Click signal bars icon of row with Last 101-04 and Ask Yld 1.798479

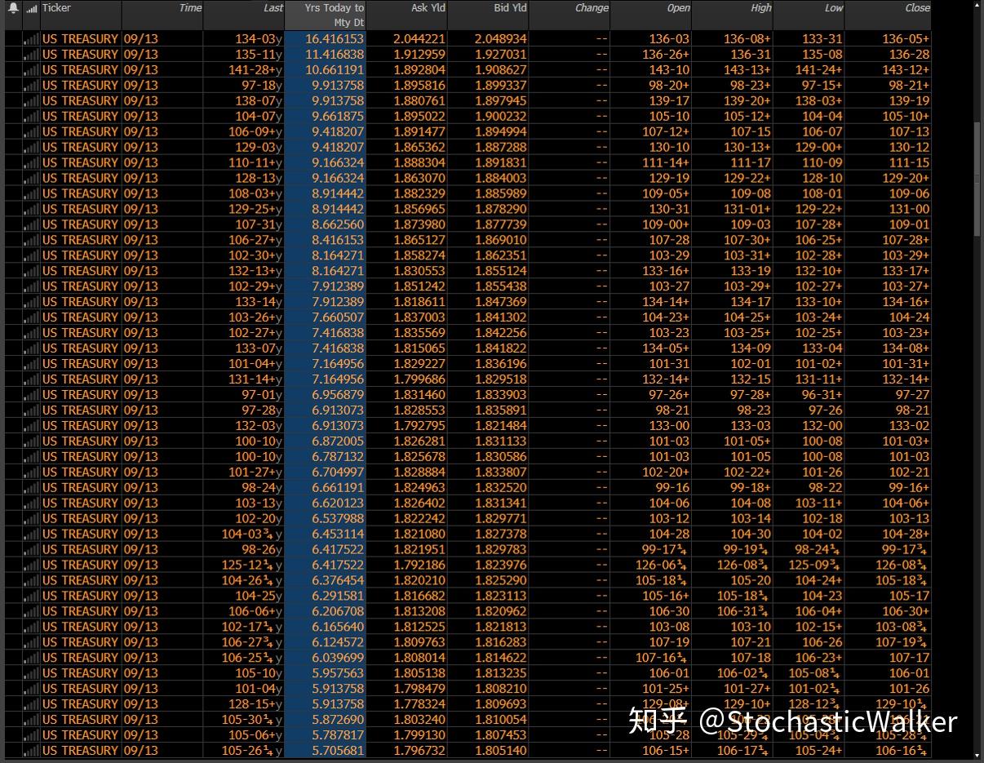31,690
